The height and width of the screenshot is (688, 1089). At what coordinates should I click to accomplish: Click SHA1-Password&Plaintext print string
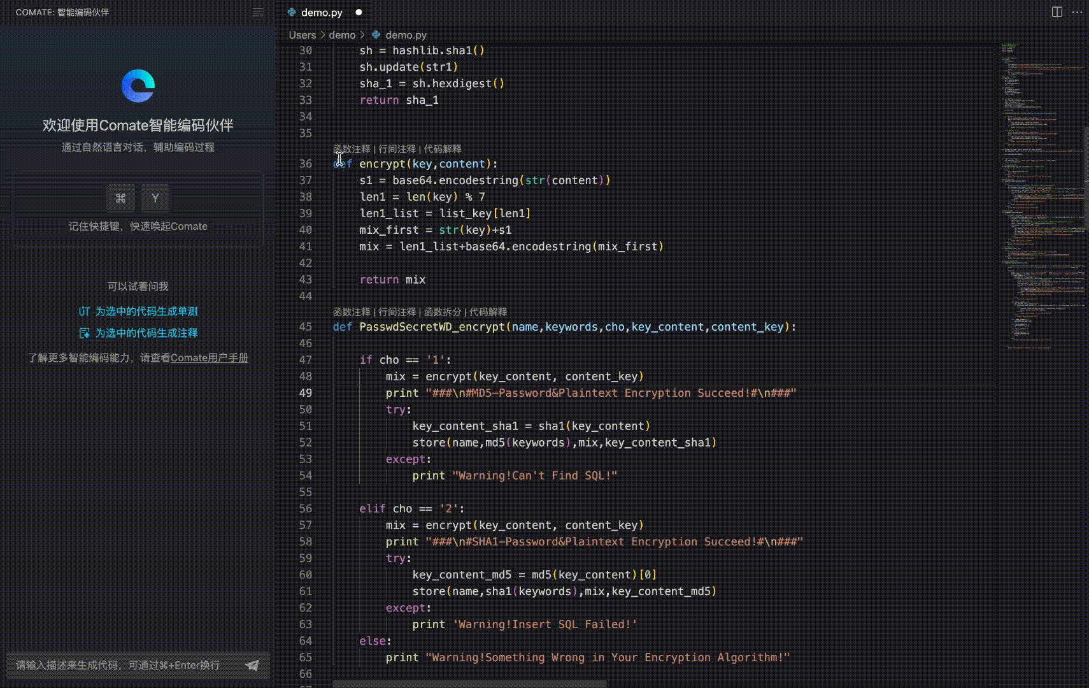[x=615, y=542]
